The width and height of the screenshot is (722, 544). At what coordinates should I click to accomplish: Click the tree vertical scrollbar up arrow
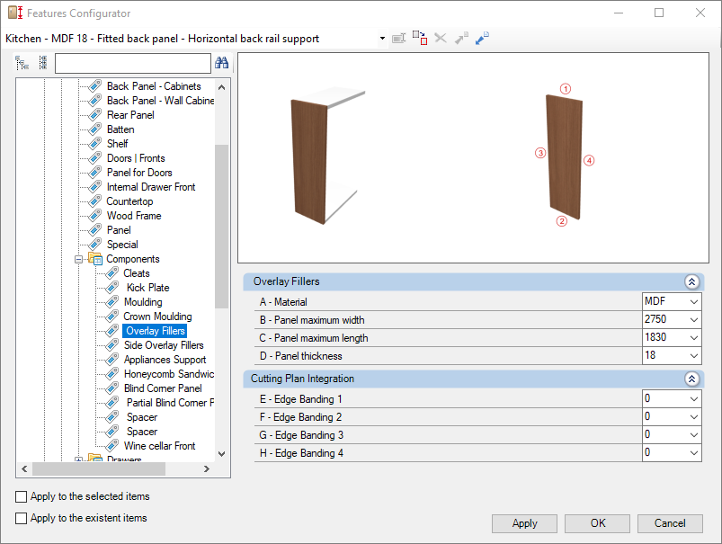point(221,87)
